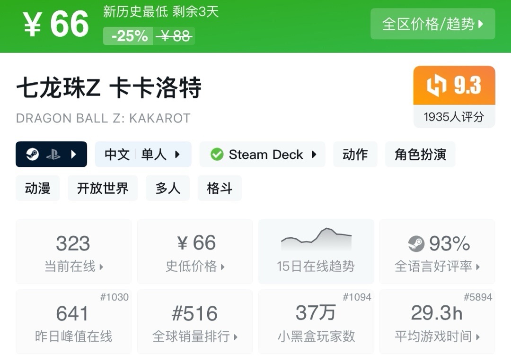This screenshot has height=362, width=511.
Task: Expand the Steam Deck compatibility arrow
Action: 314,155
